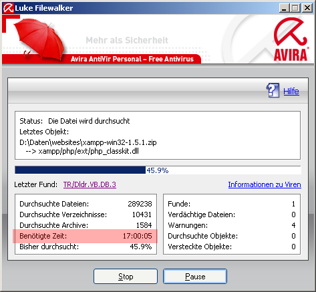Viewport: 316px width, 292px height.
Task: Click the Funde label
Action: (x=179, y=204)
